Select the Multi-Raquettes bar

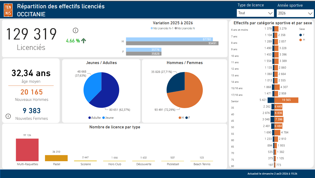27,150
